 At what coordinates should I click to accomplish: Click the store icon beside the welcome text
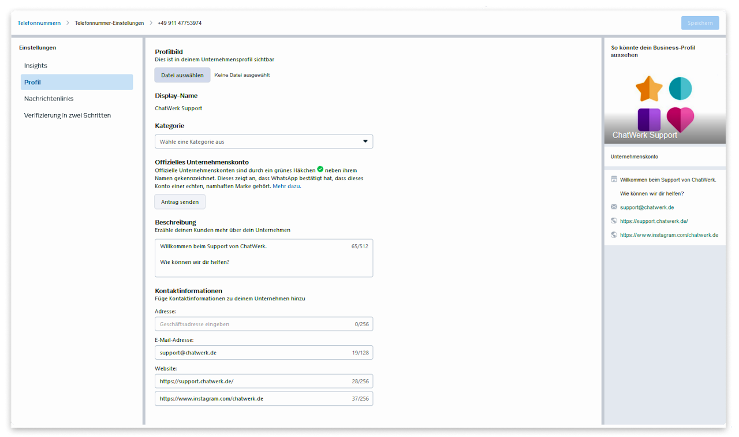click(614, 180)
